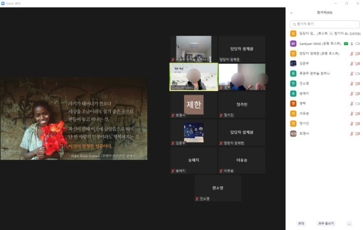The height and width of the screenshot is (230, 363).
Task: Click the green avatar of 민소영
Action: click(294, 83)
